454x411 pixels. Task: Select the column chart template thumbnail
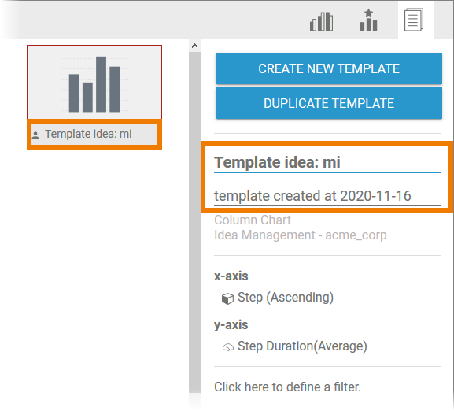(94, 82)
